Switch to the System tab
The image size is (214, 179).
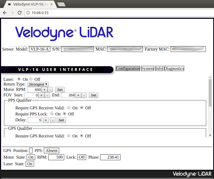(147, 68)
